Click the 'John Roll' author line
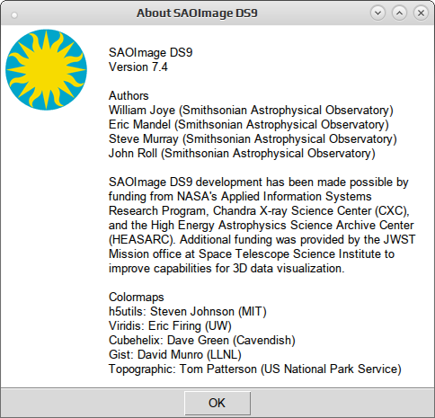 pos(242,153)
